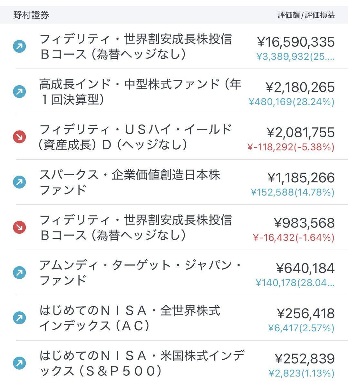This screenshot has width=348, height=386.
Task: Tap the arrow icon for S&P500 index fund
Action: [x=19, y=363]
